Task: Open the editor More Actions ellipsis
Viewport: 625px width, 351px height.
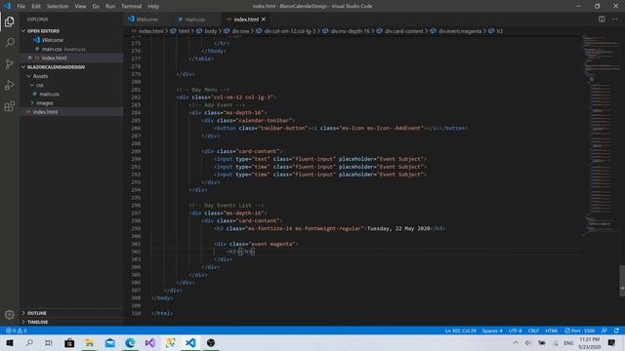Action: pyautogui.click(x=614, y=19)
